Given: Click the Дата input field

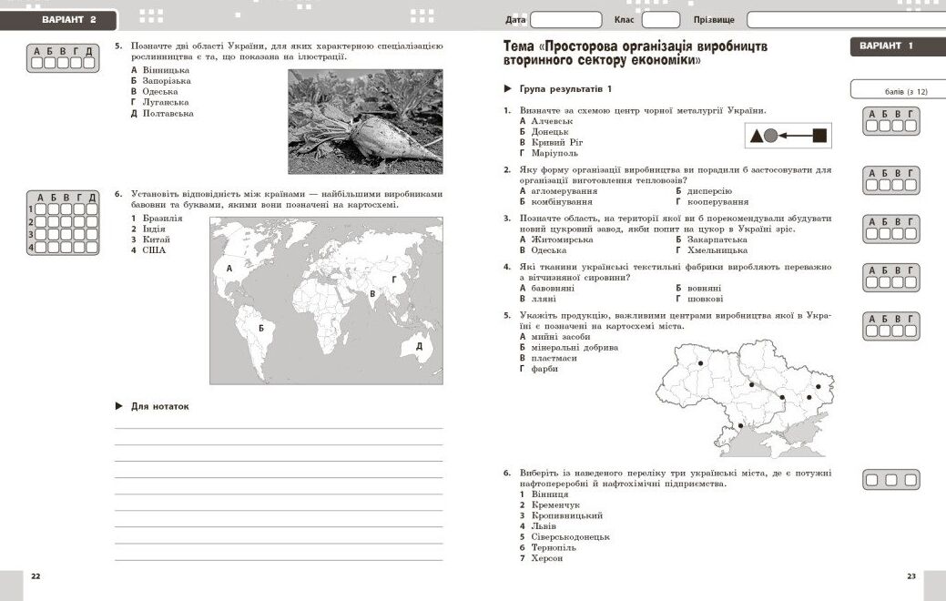Looking at the screenshot, I should (566, 20).
